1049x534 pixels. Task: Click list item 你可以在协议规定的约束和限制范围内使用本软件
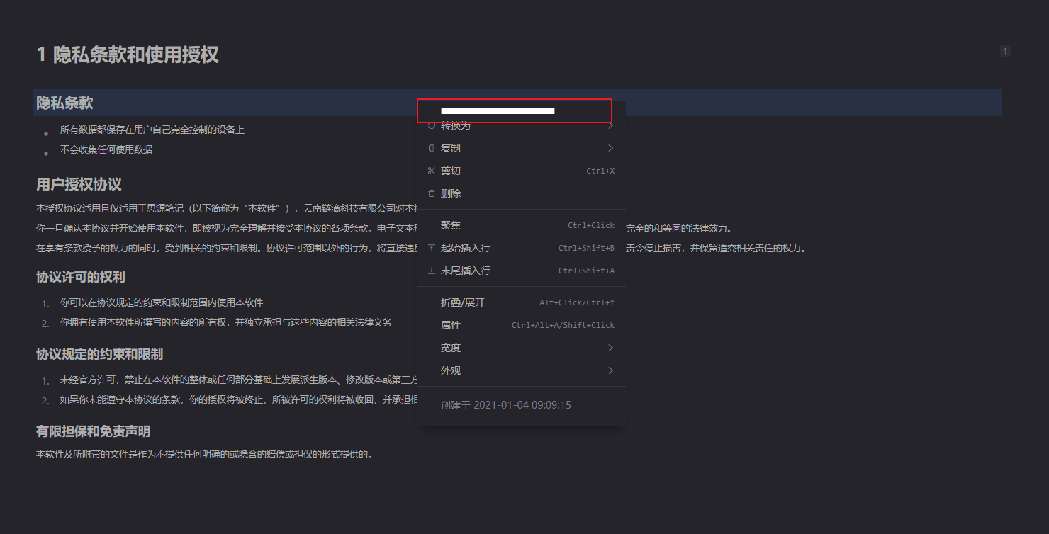pos(162,302)
